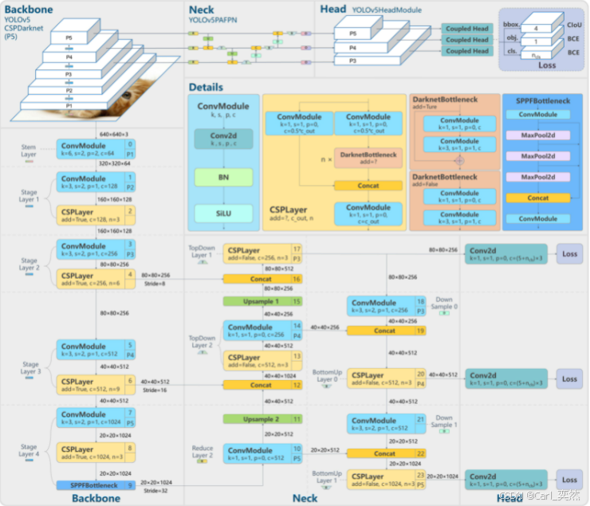
Task: Click CSPLayer block 4 with n=6
Action: [x=96, y=279]
